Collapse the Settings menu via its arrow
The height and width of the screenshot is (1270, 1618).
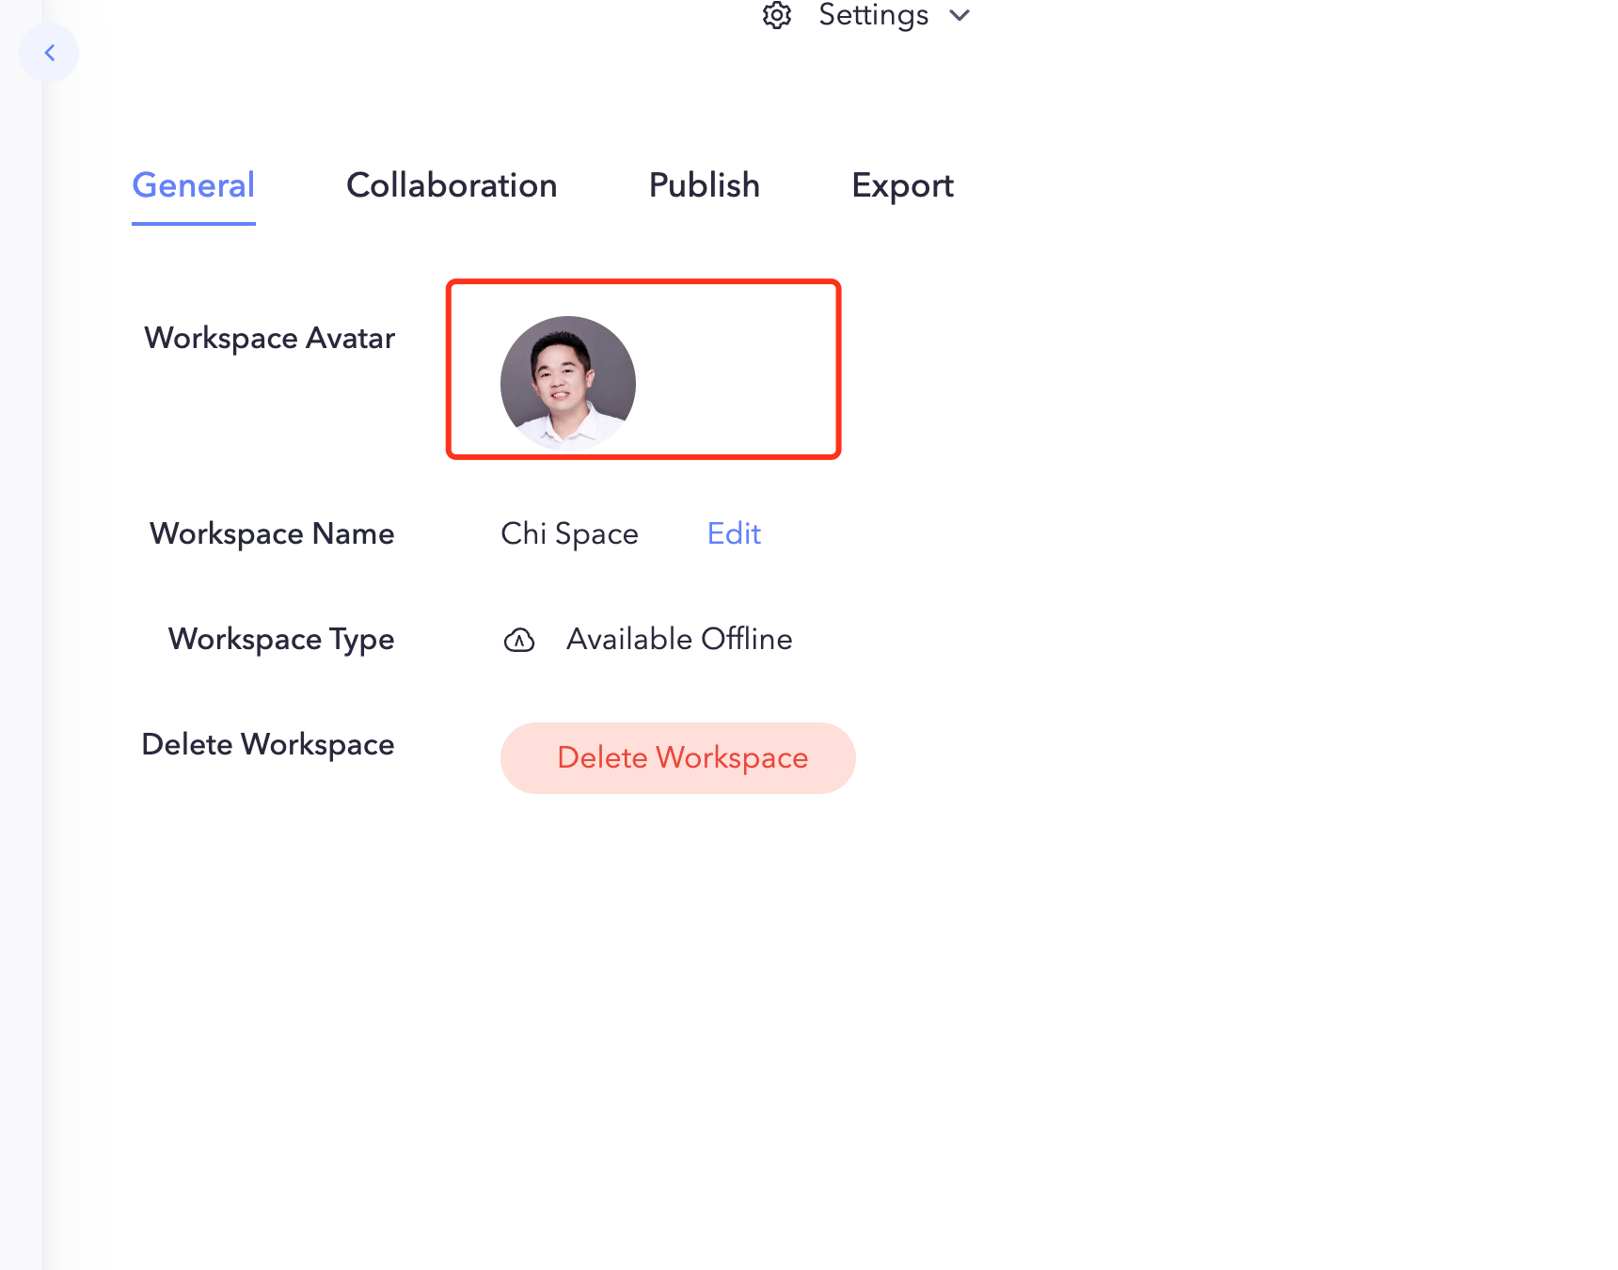(960, 15)
